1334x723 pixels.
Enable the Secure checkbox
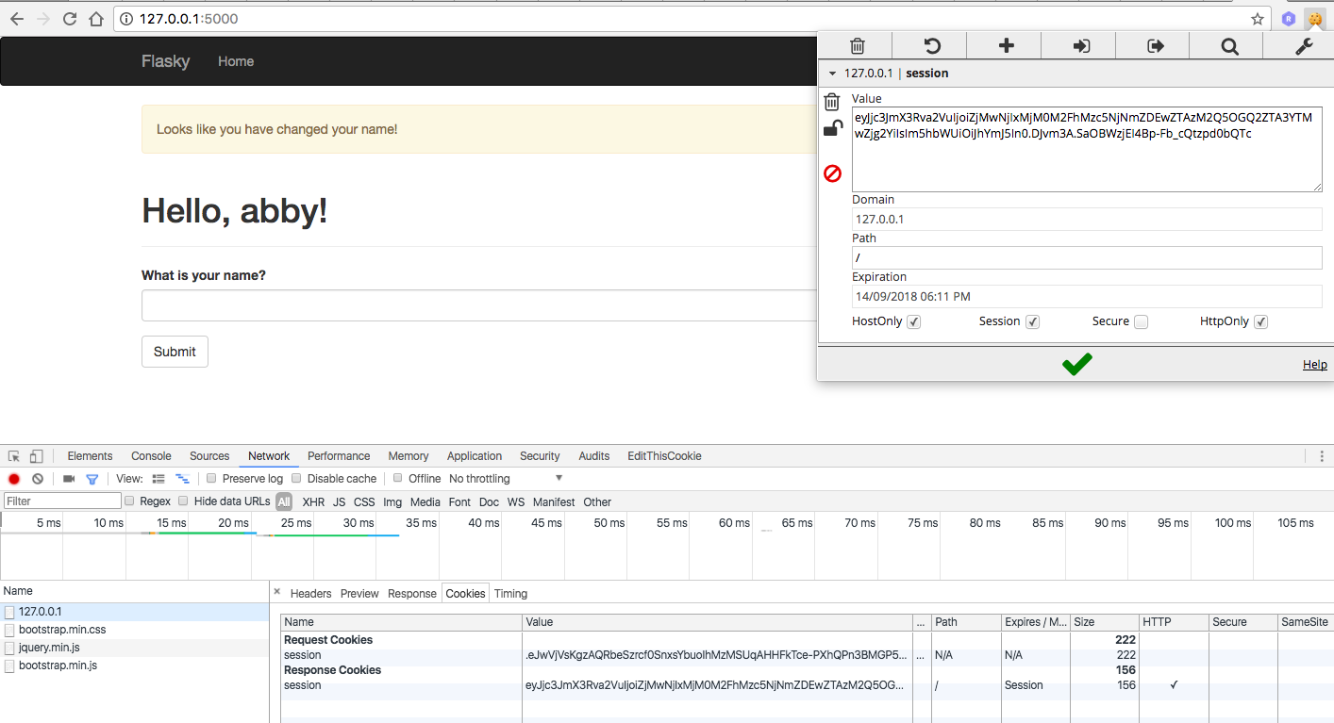pyautogui.click(x=1141, y=322)
